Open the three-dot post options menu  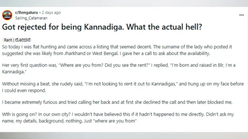coord(241,15)
